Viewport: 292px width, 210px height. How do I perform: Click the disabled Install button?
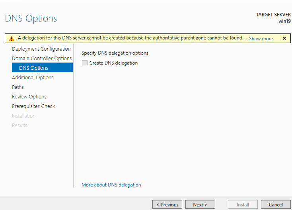(x=243, y=204)
